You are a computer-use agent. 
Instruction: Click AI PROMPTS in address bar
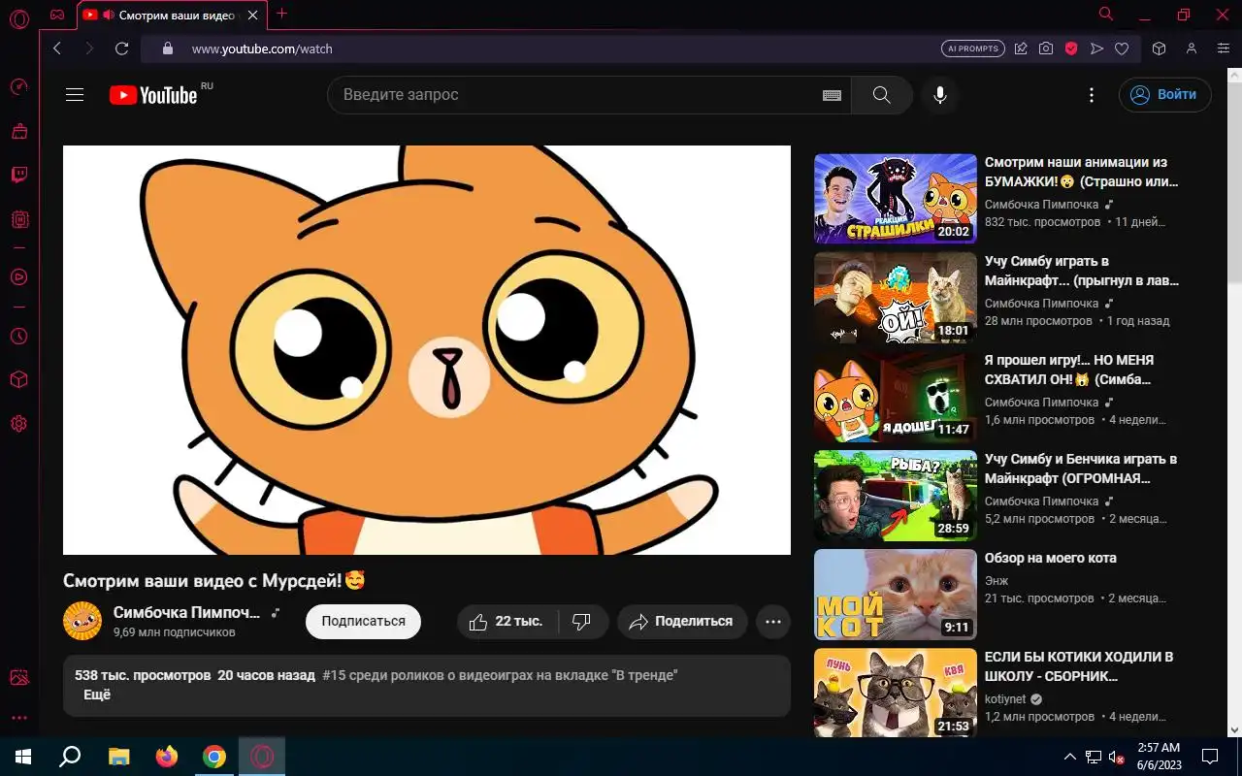[x=972, y=48]
